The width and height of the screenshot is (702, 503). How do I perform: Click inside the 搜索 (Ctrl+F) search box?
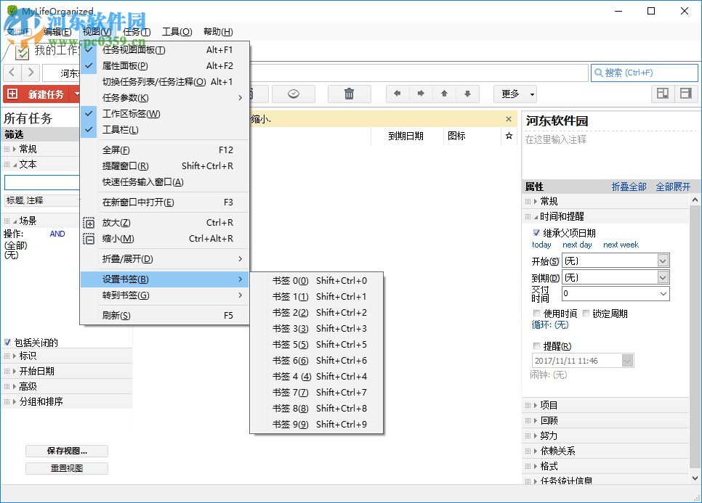[647, 72]
